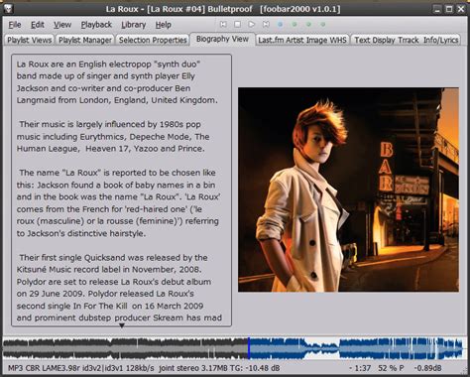This screenshot has height=377, width=470.
Task: Click the La Roux artist photo
Action: [x=348, y=189]
